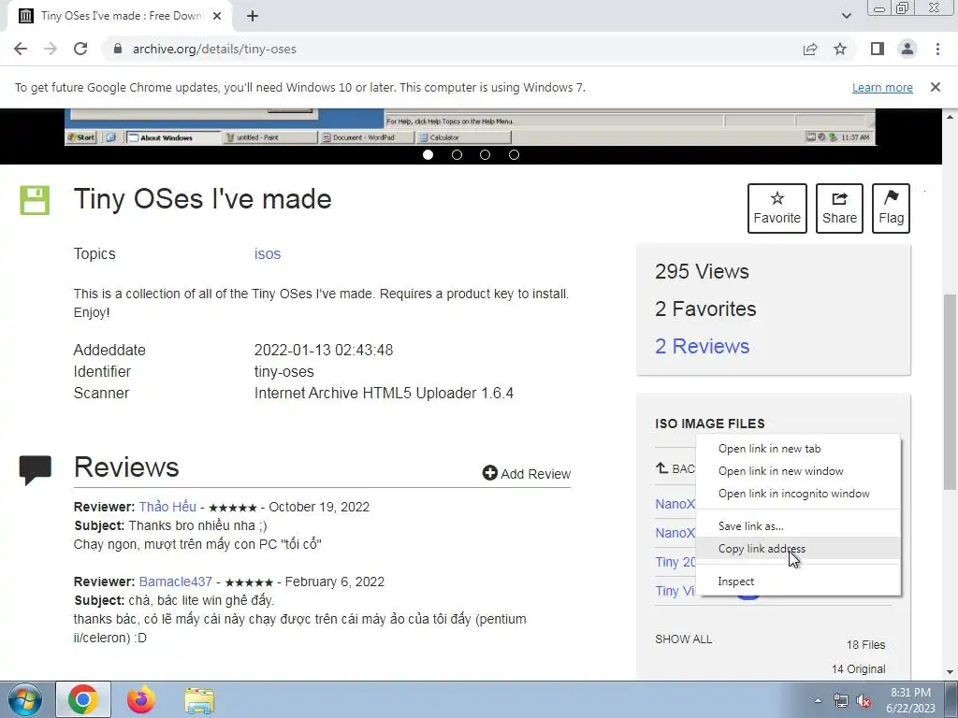Open Windows Explorer from the taskbar
Screen dimensions: 958x718
click(x=199, y=700)
